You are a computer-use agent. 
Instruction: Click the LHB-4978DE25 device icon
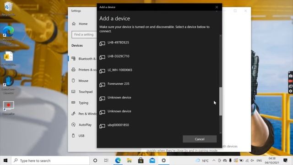point(102,44)
